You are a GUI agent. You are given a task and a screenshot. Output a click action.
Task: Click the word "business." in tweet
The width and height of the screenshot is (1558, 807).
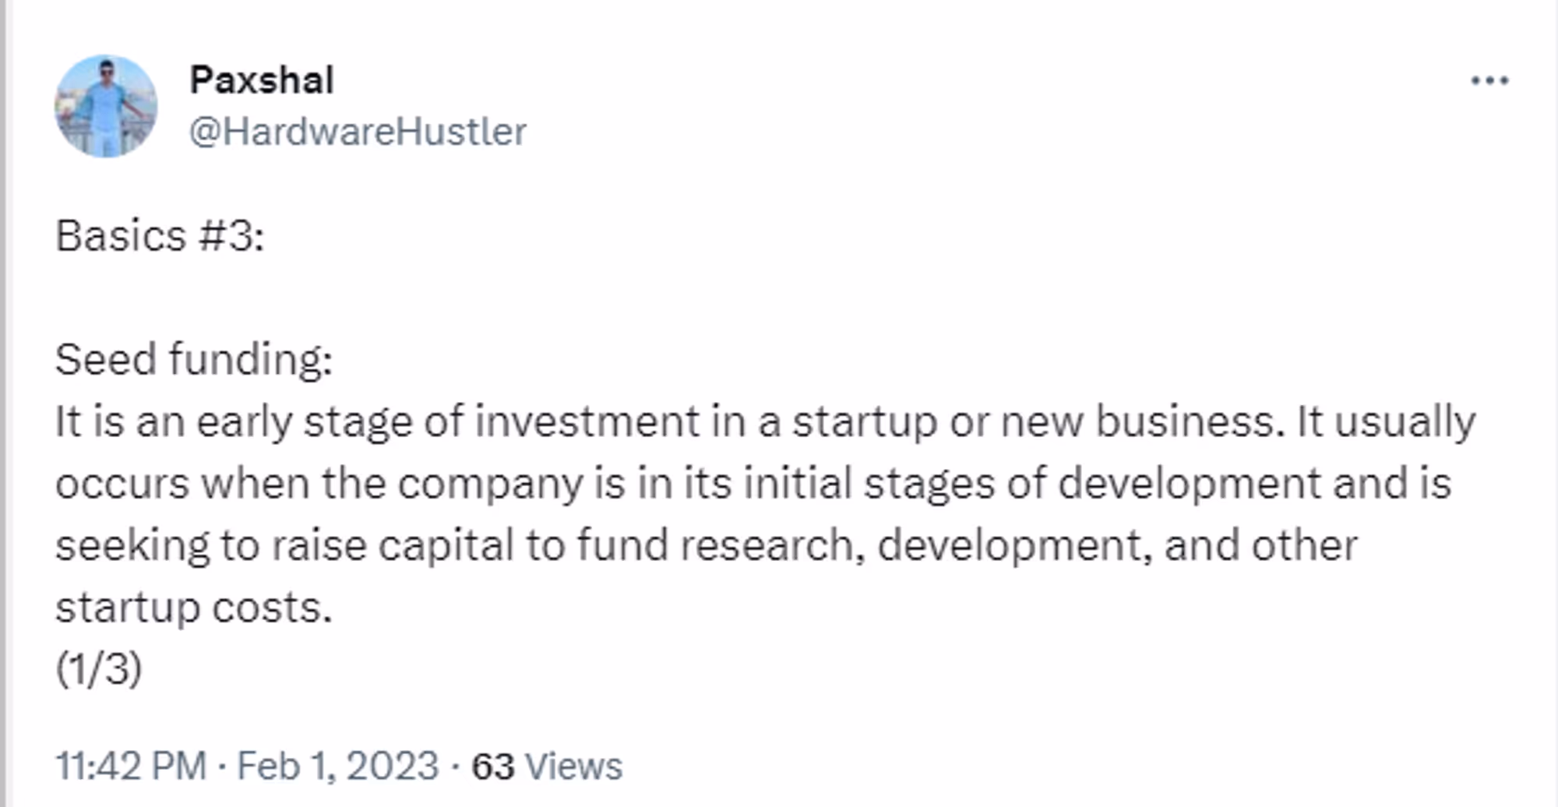[x=1190, y=421]
